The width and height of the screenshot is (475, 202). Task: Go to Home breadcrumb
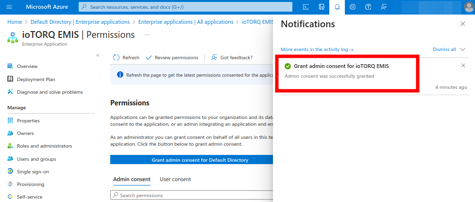pyautogui.click(x=15, y=22)
